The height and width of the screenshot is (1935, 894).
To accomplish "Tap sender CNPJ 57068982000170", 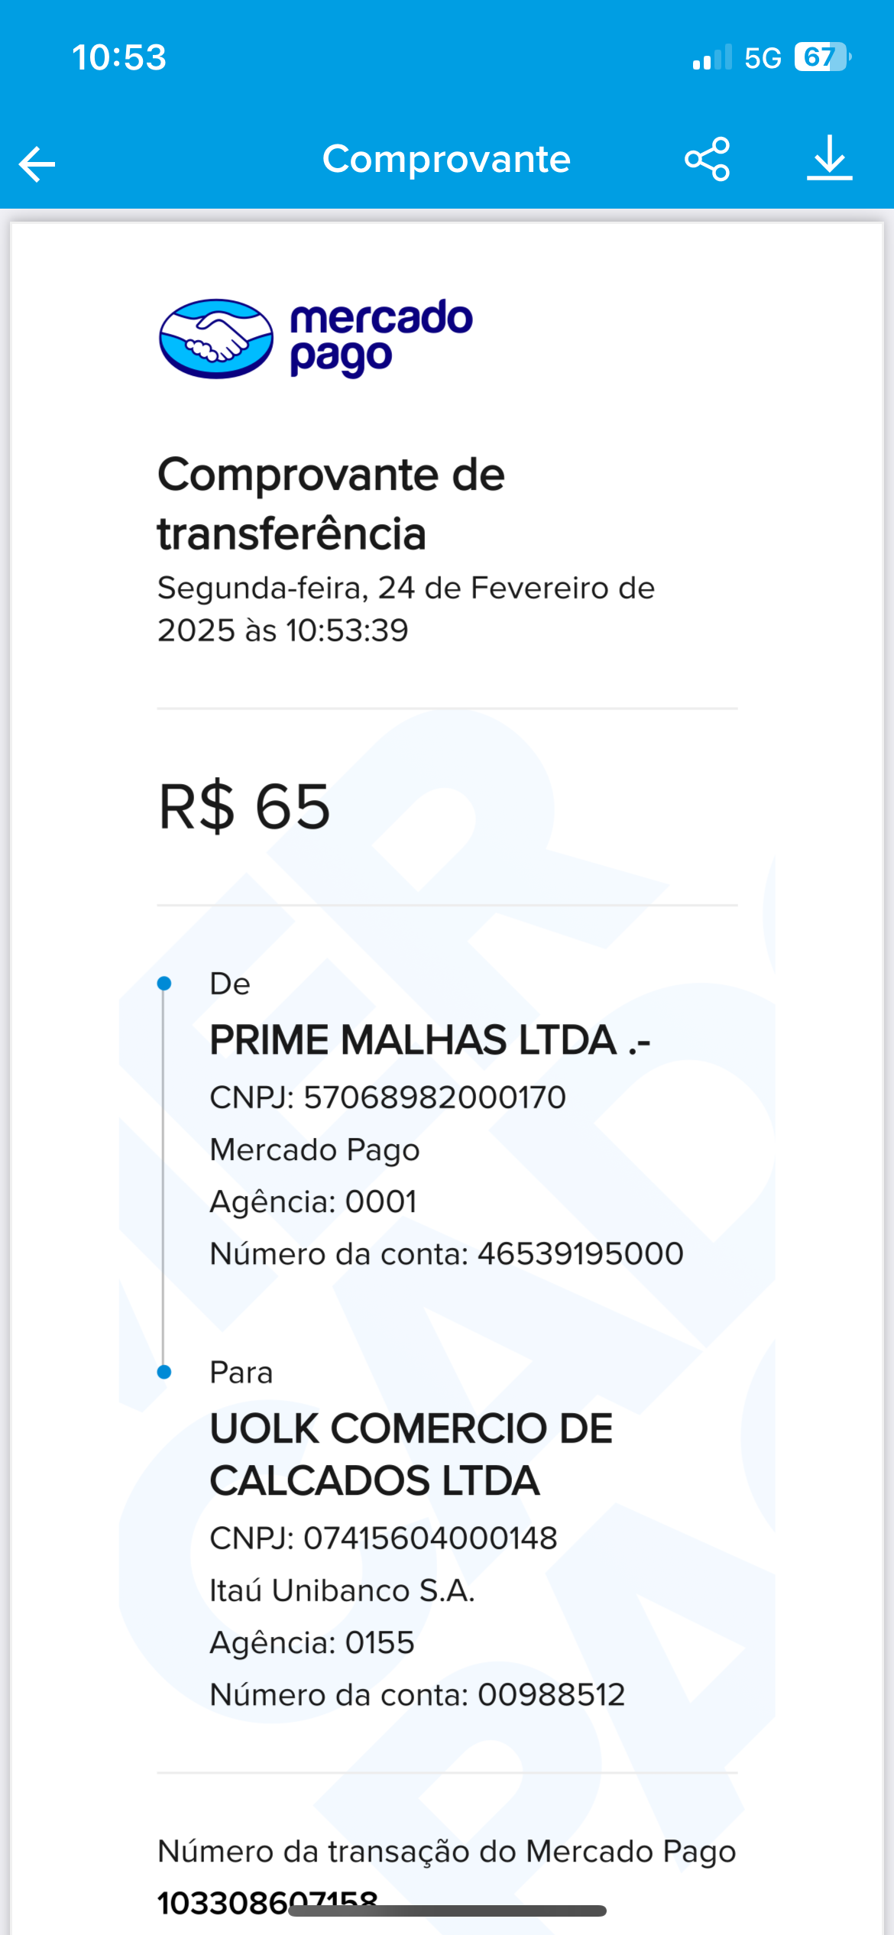I will coord(387,1097).
